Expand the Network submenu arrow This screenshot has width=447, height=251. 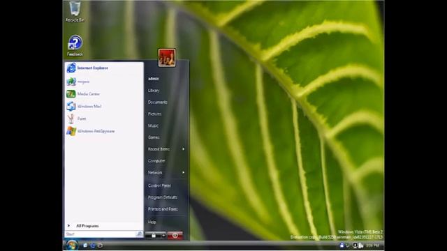[183, 173]
